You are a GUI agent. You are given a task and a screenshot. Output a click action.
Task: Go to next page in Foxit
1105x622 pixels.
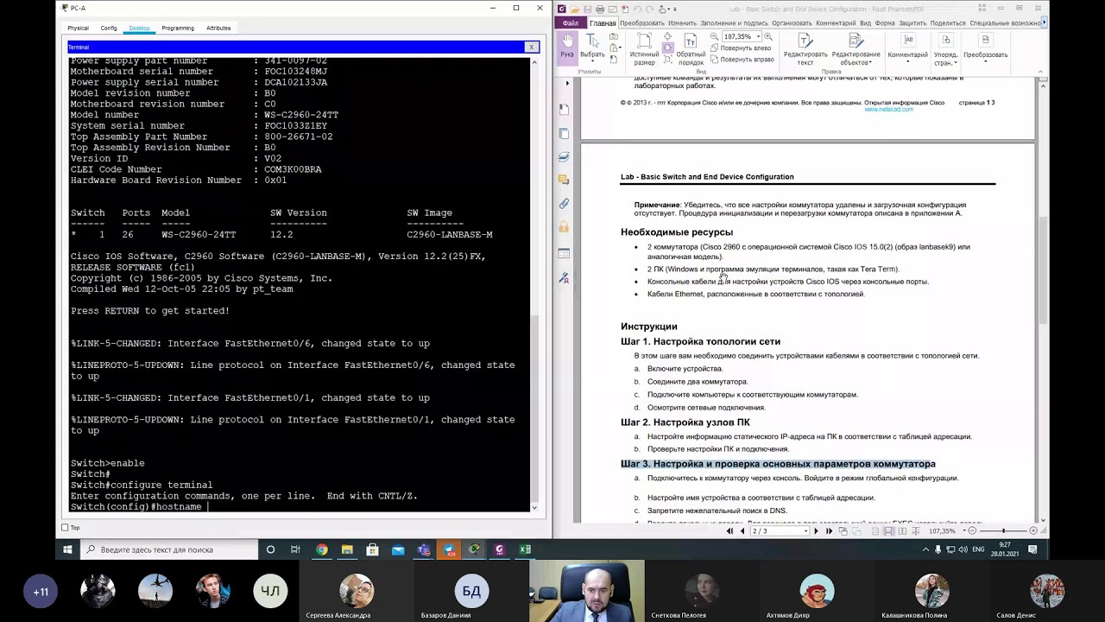point(817,531)
